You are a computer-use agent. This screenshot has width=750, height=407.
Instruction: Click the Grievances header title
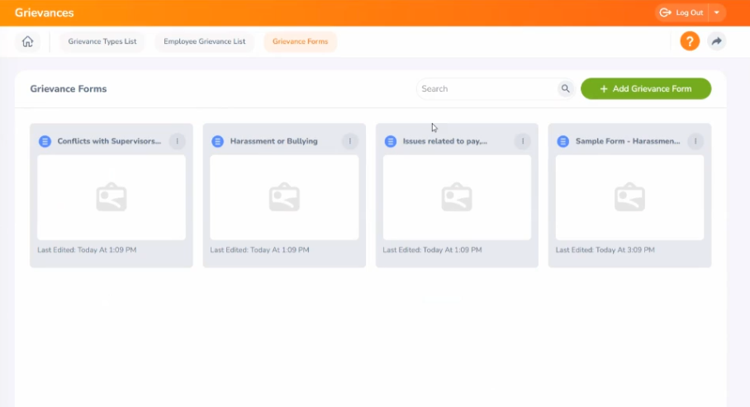(x=44, y=13)
